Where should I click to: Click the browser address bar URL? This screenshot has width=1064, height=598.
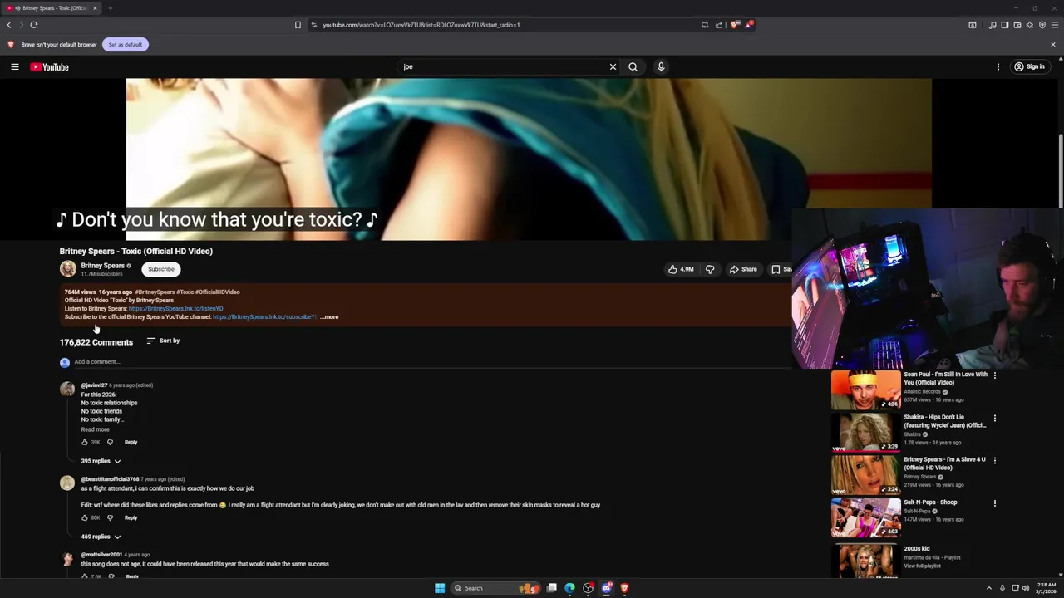[421, 25]
